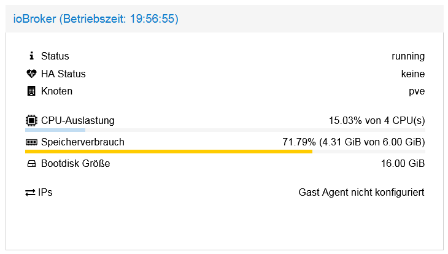Click the CPU-Auslastung chip icon
Screen dimensions: 448x254
[x=31, y=121]
